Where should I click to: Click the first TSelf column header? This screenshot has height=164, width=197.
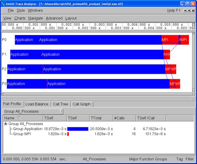[x=55, y=118]
